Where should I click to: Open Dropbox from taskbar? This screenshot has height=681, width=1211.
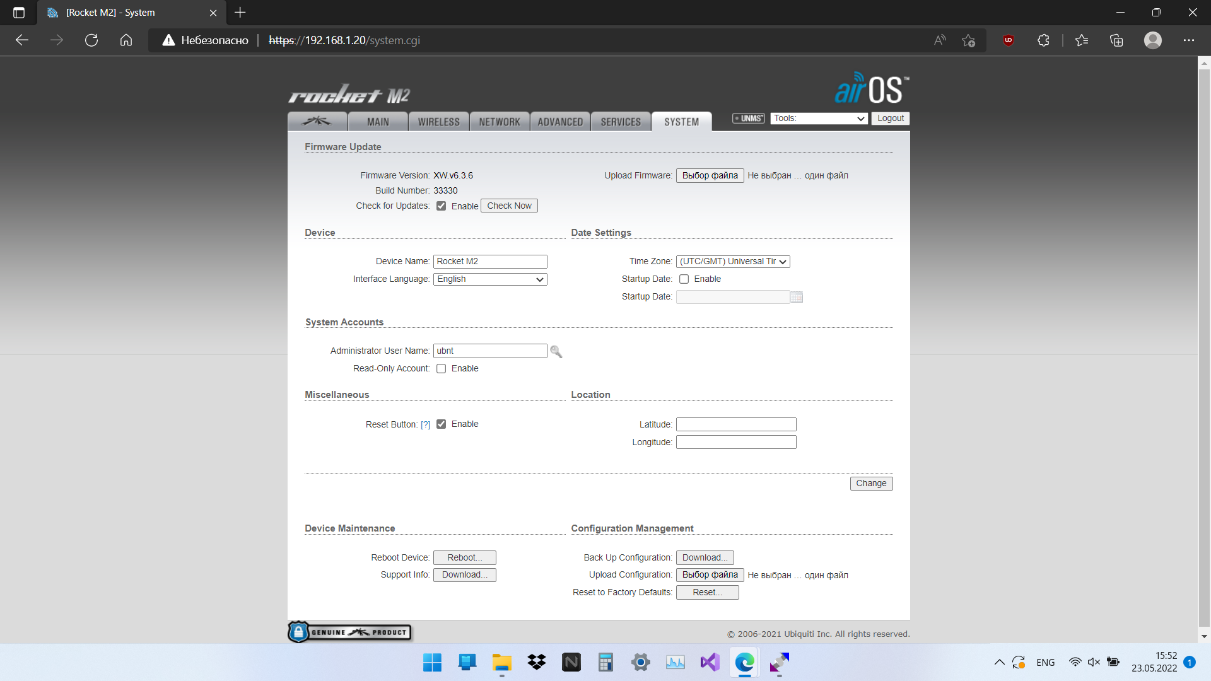pyautogui.click(x=537, y=663)
